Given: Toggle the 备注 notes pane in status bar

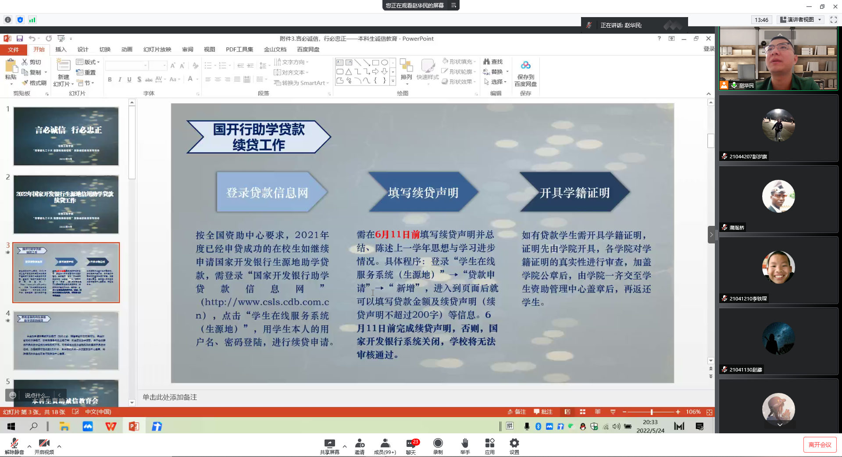Looking at the screenshot, I should [x=517, y=412].
